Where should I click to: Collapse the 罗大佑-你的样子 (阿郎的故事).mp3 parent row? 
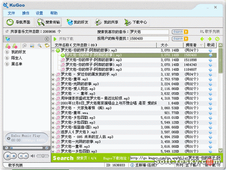pos(53,51)
